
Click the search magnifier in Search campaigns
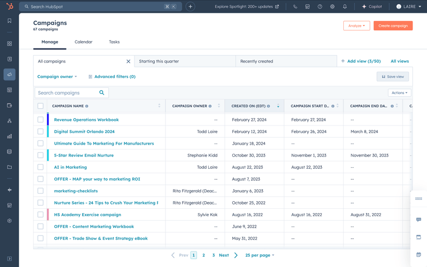(101, 92)
